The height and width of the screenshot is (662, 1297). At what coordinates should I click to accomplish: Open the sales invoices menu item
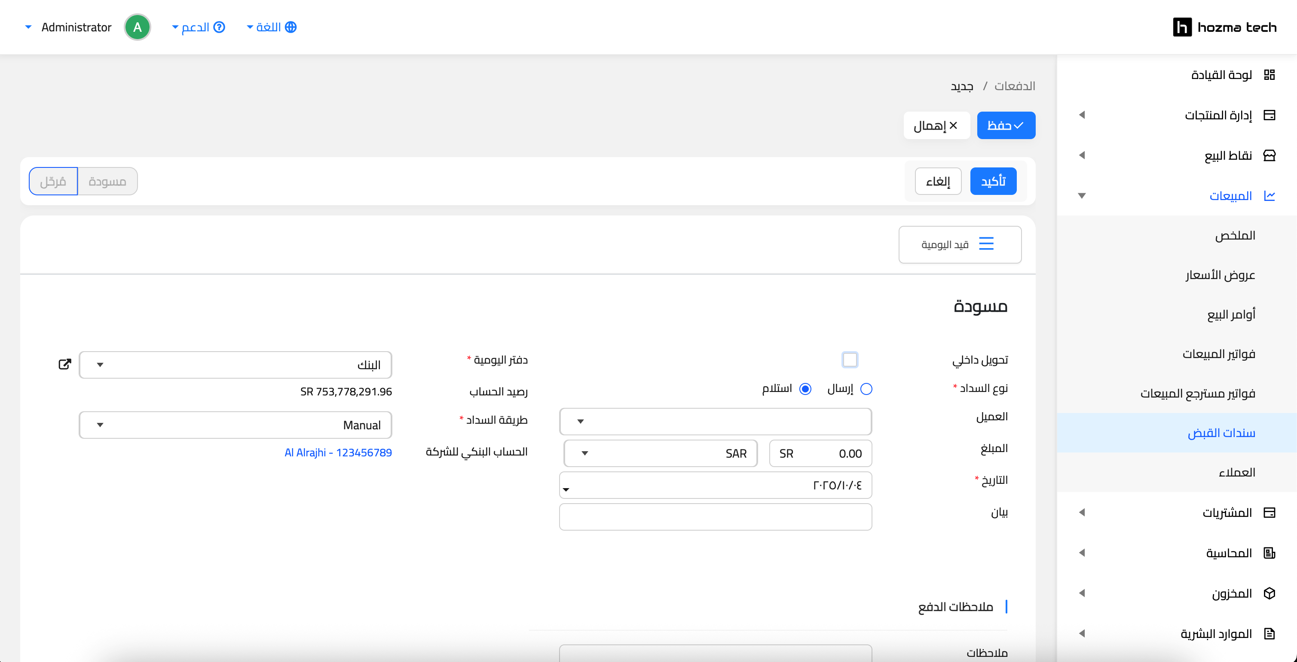(1218, 354)
